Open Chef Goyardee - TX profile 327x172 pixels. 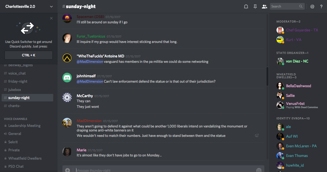pos(302,30)
